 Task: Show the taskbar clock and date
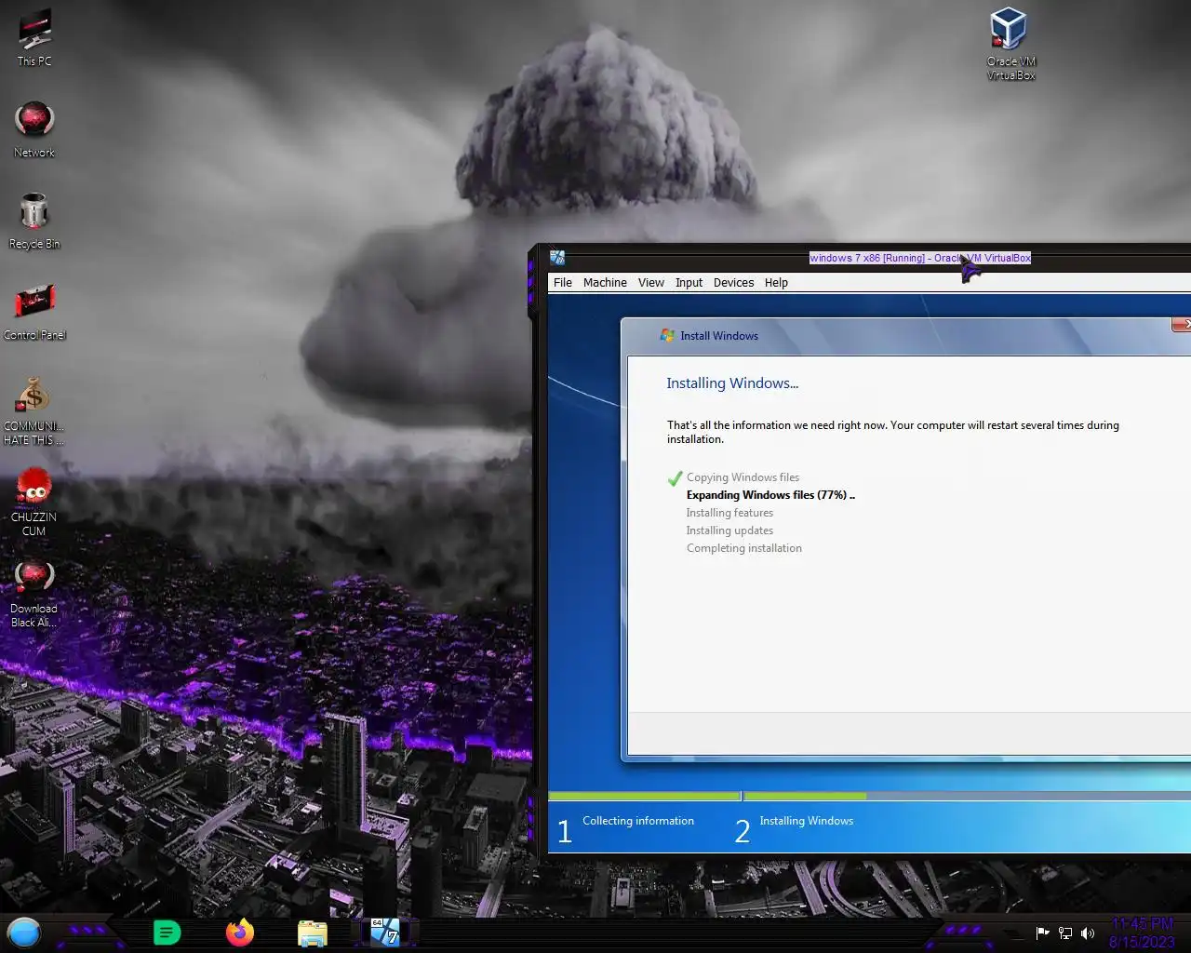[x=1142, y=933]
